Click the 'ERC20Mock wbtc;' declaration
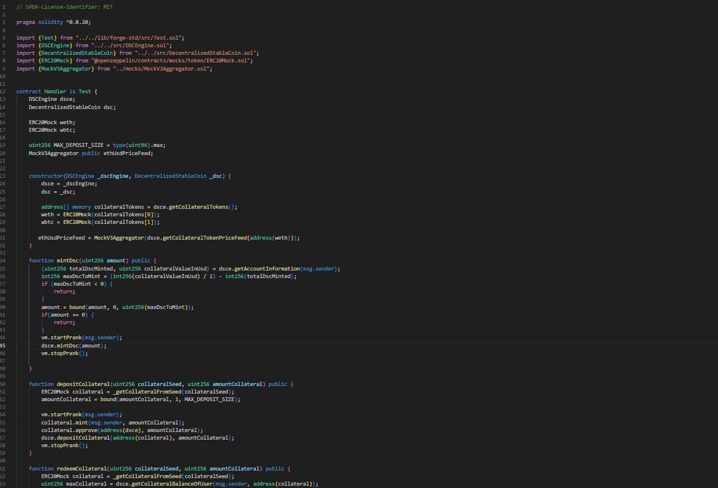 coord(52,130)
